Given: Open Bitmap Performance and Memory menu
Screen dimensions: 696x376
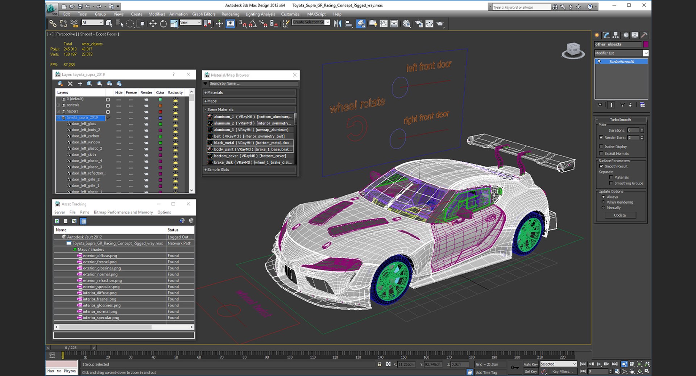Looking at the screenshot, I should coord(123,212).
